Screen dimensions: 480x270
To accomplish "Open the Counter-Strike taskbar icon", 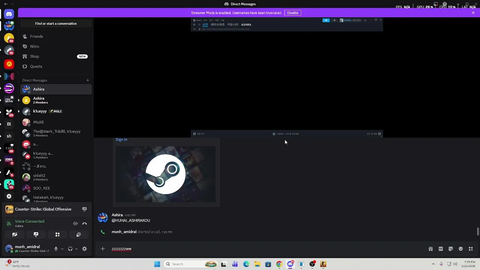I will tap(323, 264).
